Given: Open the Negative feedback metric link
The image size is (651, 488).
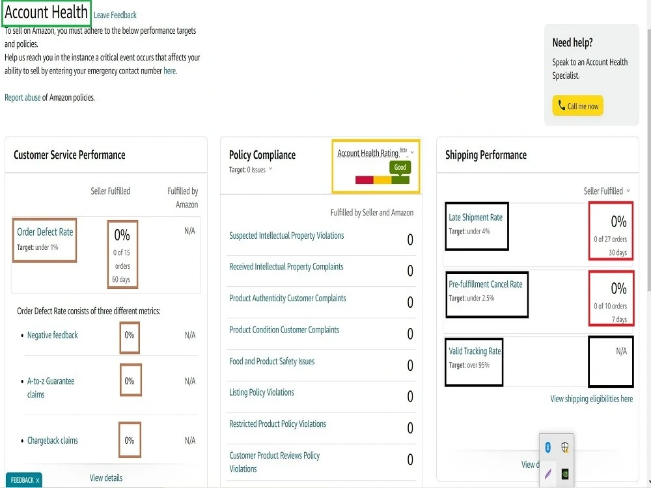Looking at the screenshot, I should pos(52,335).
